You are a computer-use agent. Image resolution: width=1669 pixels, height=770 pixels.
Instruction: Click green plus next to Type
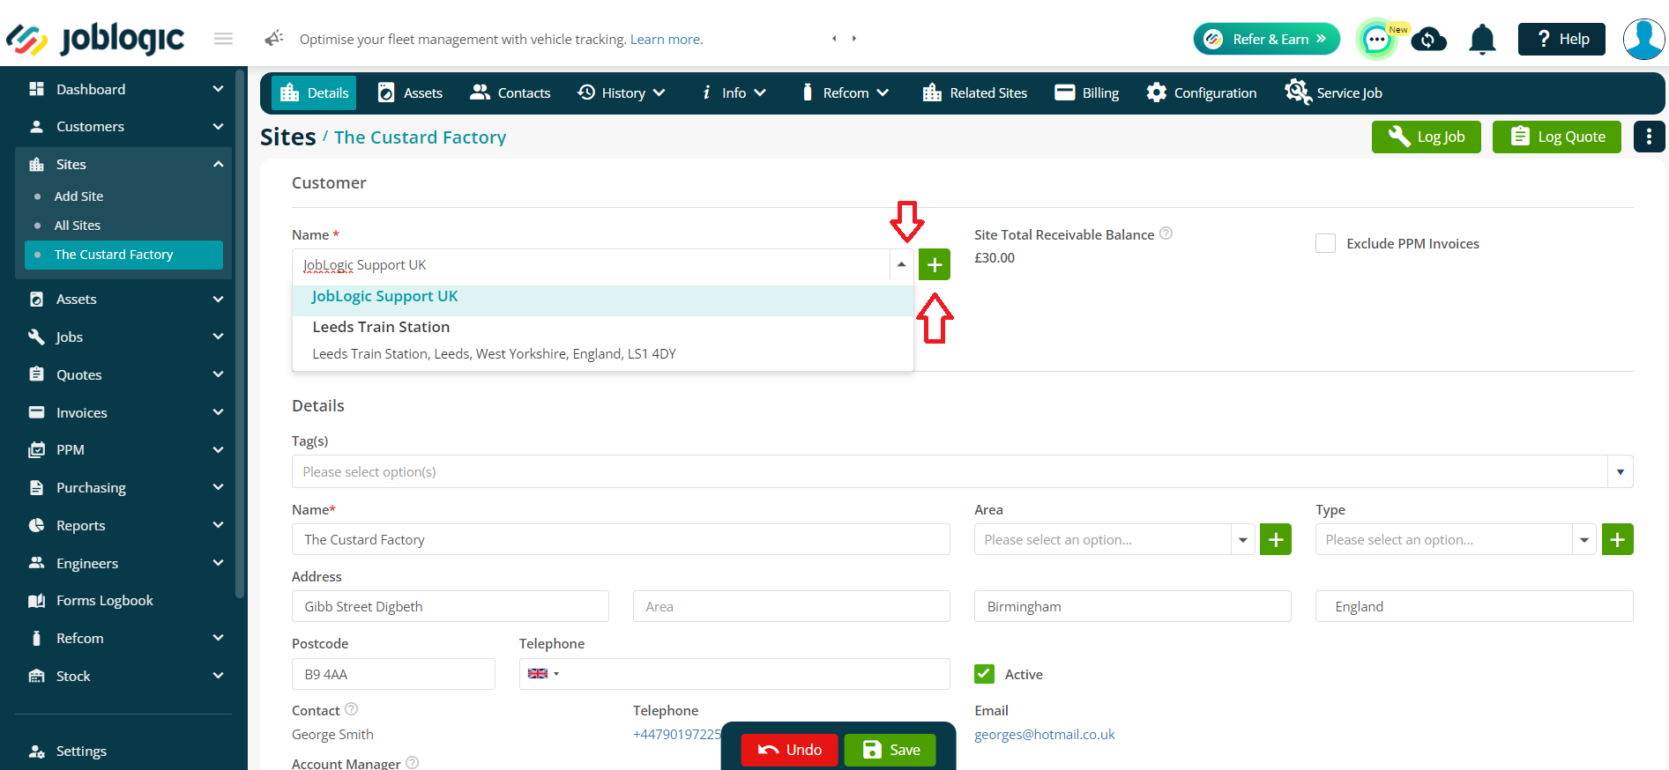(x=1617, y=539)
